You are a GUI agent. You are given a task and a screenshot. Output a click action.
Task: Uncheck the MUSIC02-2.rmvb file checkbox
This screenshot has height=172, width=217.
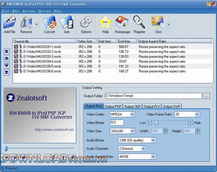pyautogui.click(x=16, y=52)
